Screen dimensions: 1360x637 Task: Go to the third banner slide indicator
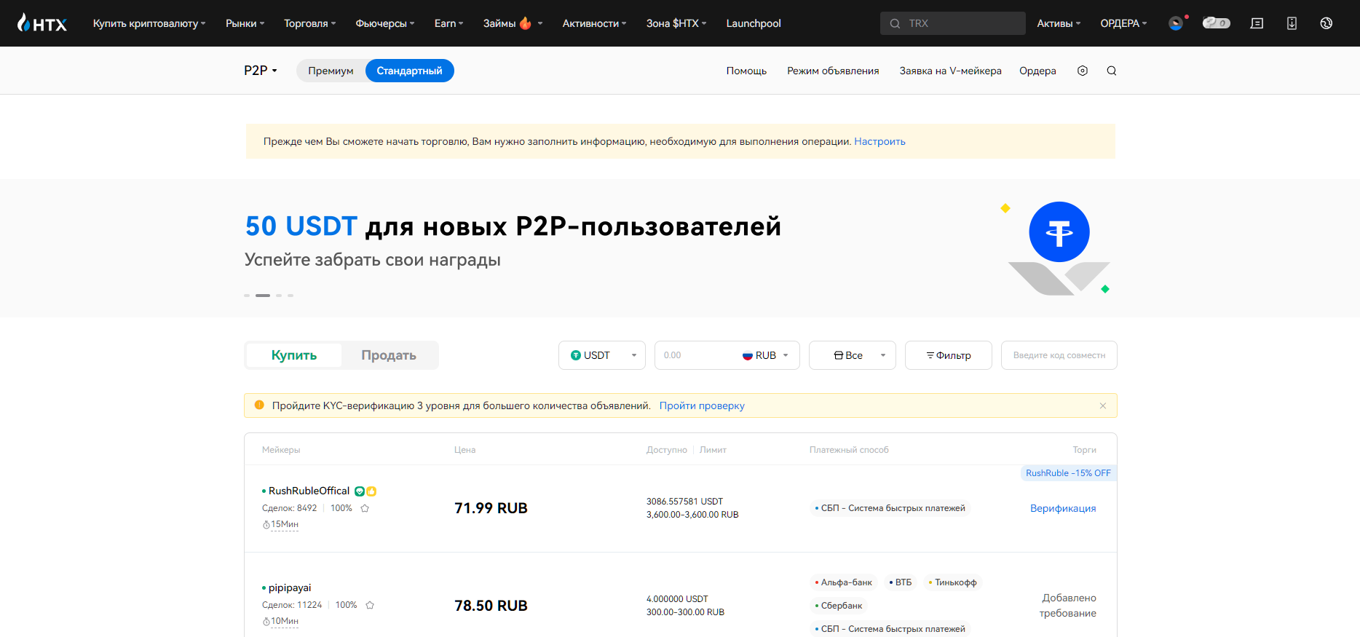click(279, 296)
